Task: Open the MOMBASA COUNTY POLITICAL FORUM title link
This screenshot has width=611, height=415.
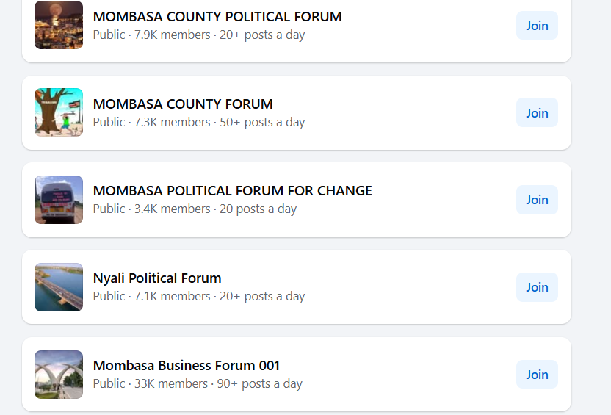Action: tap(217, 16)
